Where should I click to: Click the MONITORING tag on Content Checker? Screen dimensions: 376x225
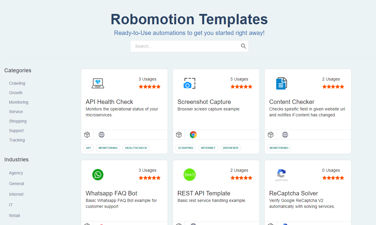[279, 148]
